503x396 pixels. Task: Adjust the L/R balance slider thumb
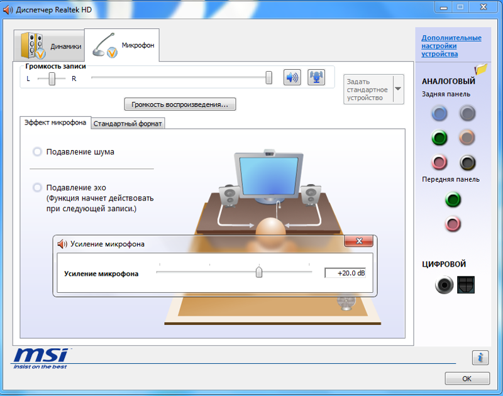click(x=52, y=79)
